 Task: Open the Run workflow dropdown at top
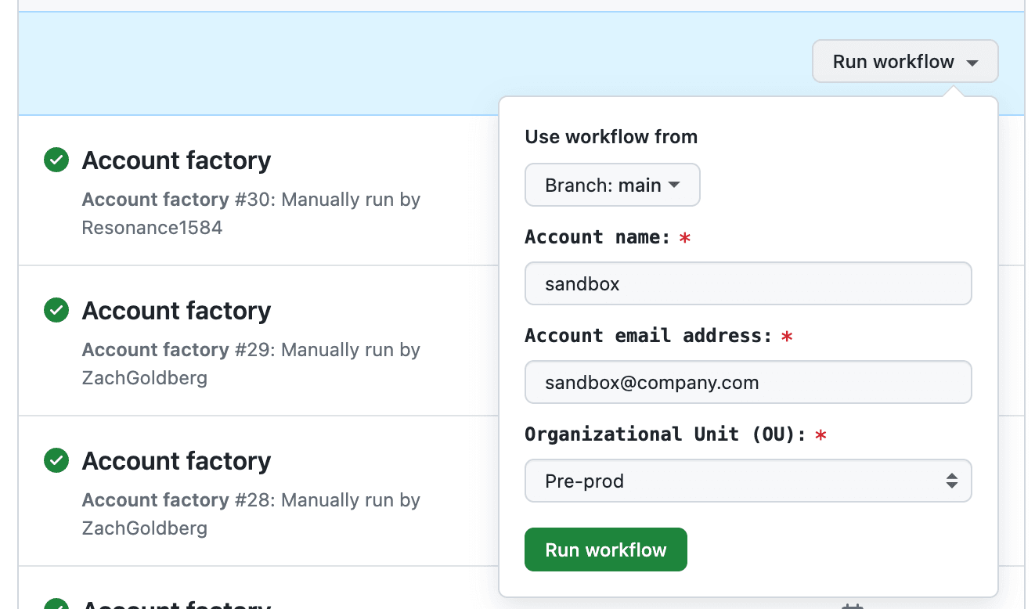[904, 62]
